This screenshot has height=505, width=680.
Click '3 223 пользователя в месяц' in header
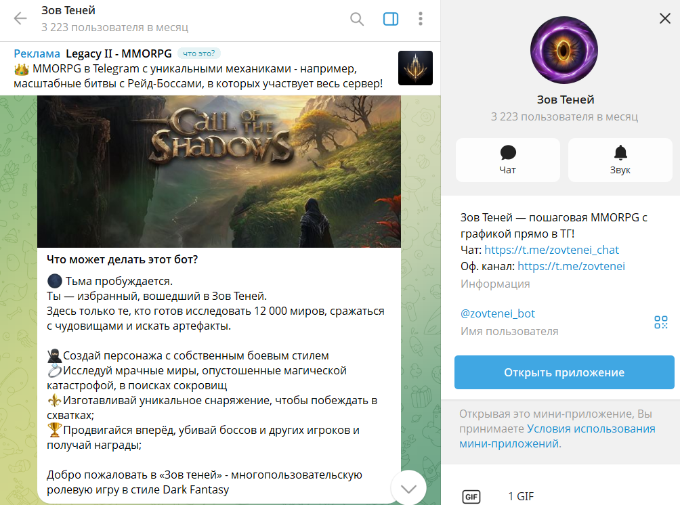(115, 27)
